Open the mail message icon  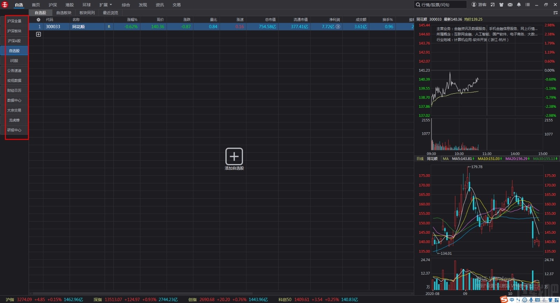click(510, 5)
